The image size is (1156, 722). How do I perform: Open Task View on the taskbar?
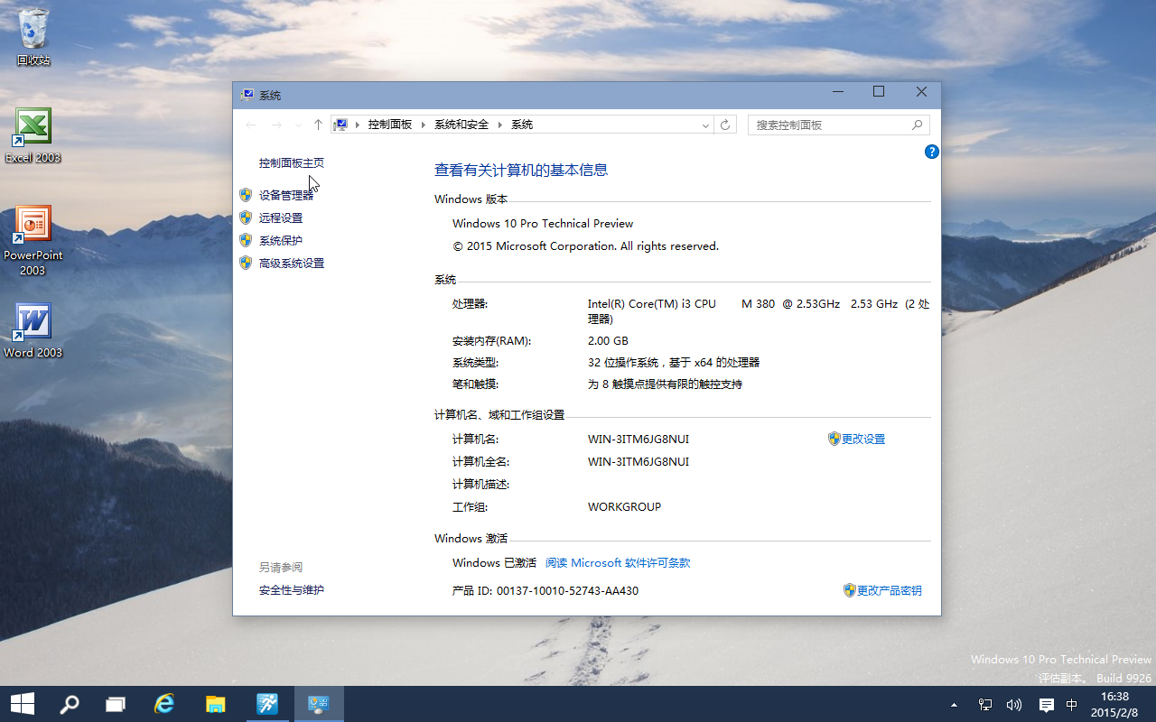pyautogui.click(x=116, y=704)
